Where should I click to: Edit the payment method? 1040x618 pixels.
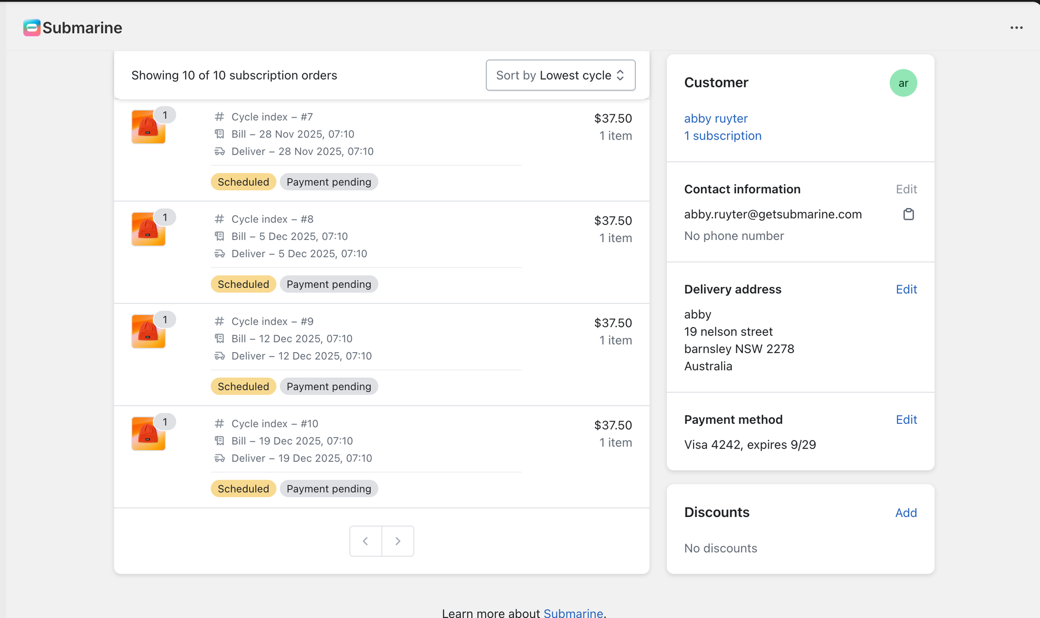(906, 420)
